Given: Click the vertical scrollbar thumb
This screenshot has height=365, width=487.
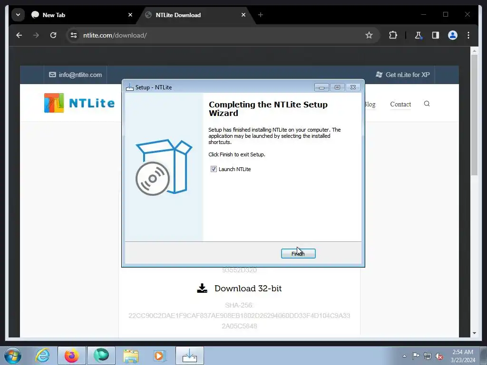Looking at the screenshot, I should tap(474, 115).
